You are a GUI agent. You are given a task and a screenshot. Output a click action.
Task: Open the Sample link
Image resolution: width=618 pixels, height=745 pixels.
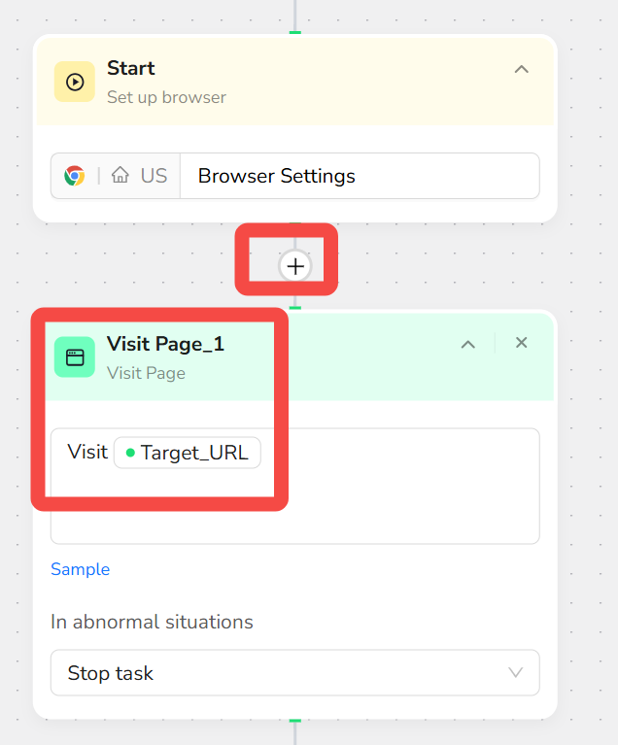coord(81,569)
